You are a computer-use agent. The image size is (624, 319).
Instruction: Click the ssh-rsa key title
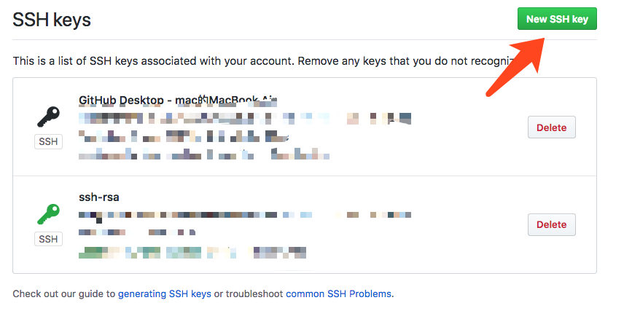pos(98,197)
